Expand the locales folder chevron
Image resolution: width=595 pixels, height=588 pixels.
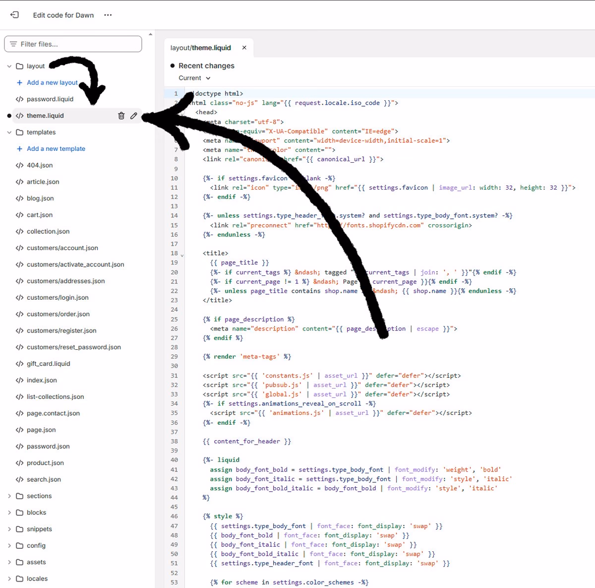coord(9,579)
